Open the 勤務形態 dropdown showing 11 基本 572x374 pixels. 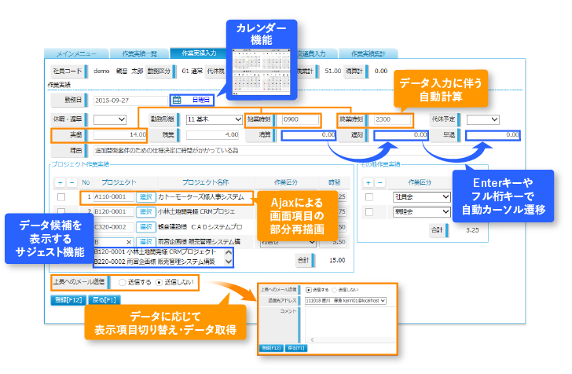[x=214, y=119]
